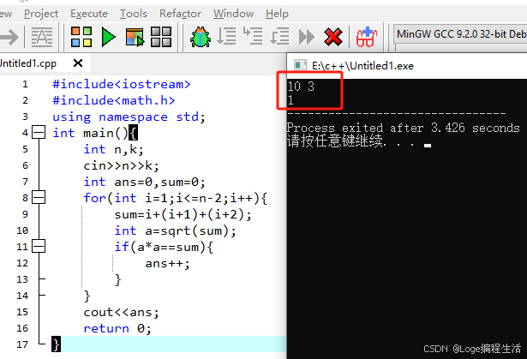Click the Add Watch glasses icon
This screenshot has width=527, height=359.
[x=367, y=37]
